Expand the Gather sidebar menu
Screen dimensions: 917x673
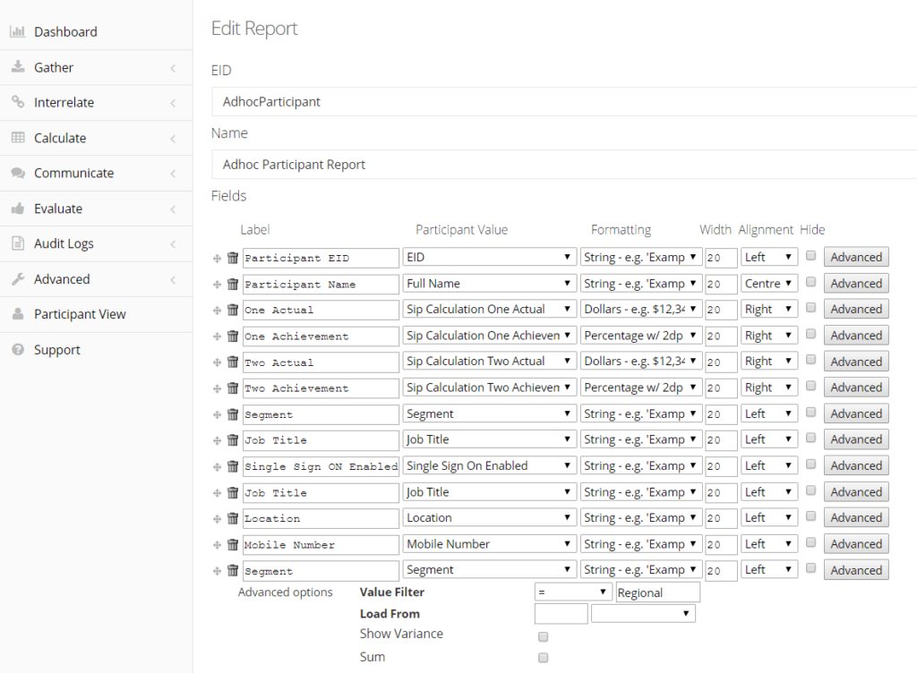(96, 67)
